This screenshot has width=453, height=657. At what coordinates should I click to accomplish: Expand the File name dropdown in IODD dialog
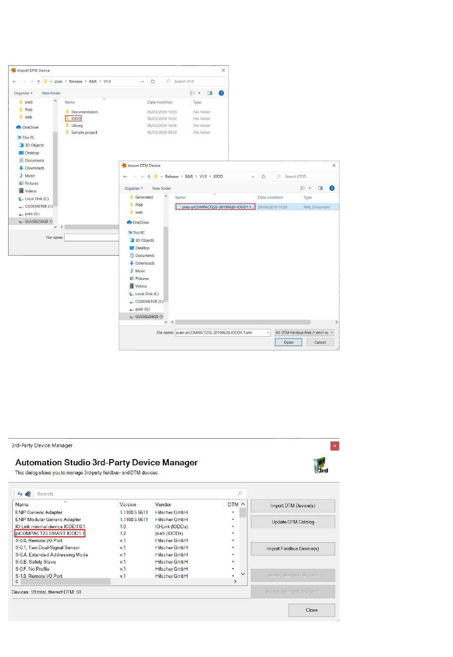268,333
